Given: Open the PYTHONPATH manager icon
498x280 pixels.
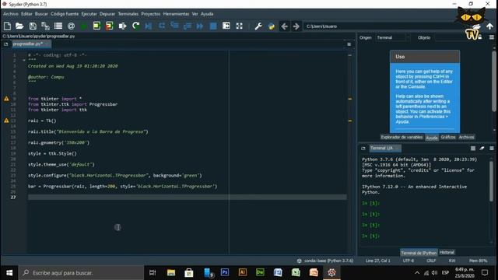Looking at the screenshot, I should 271,26.
